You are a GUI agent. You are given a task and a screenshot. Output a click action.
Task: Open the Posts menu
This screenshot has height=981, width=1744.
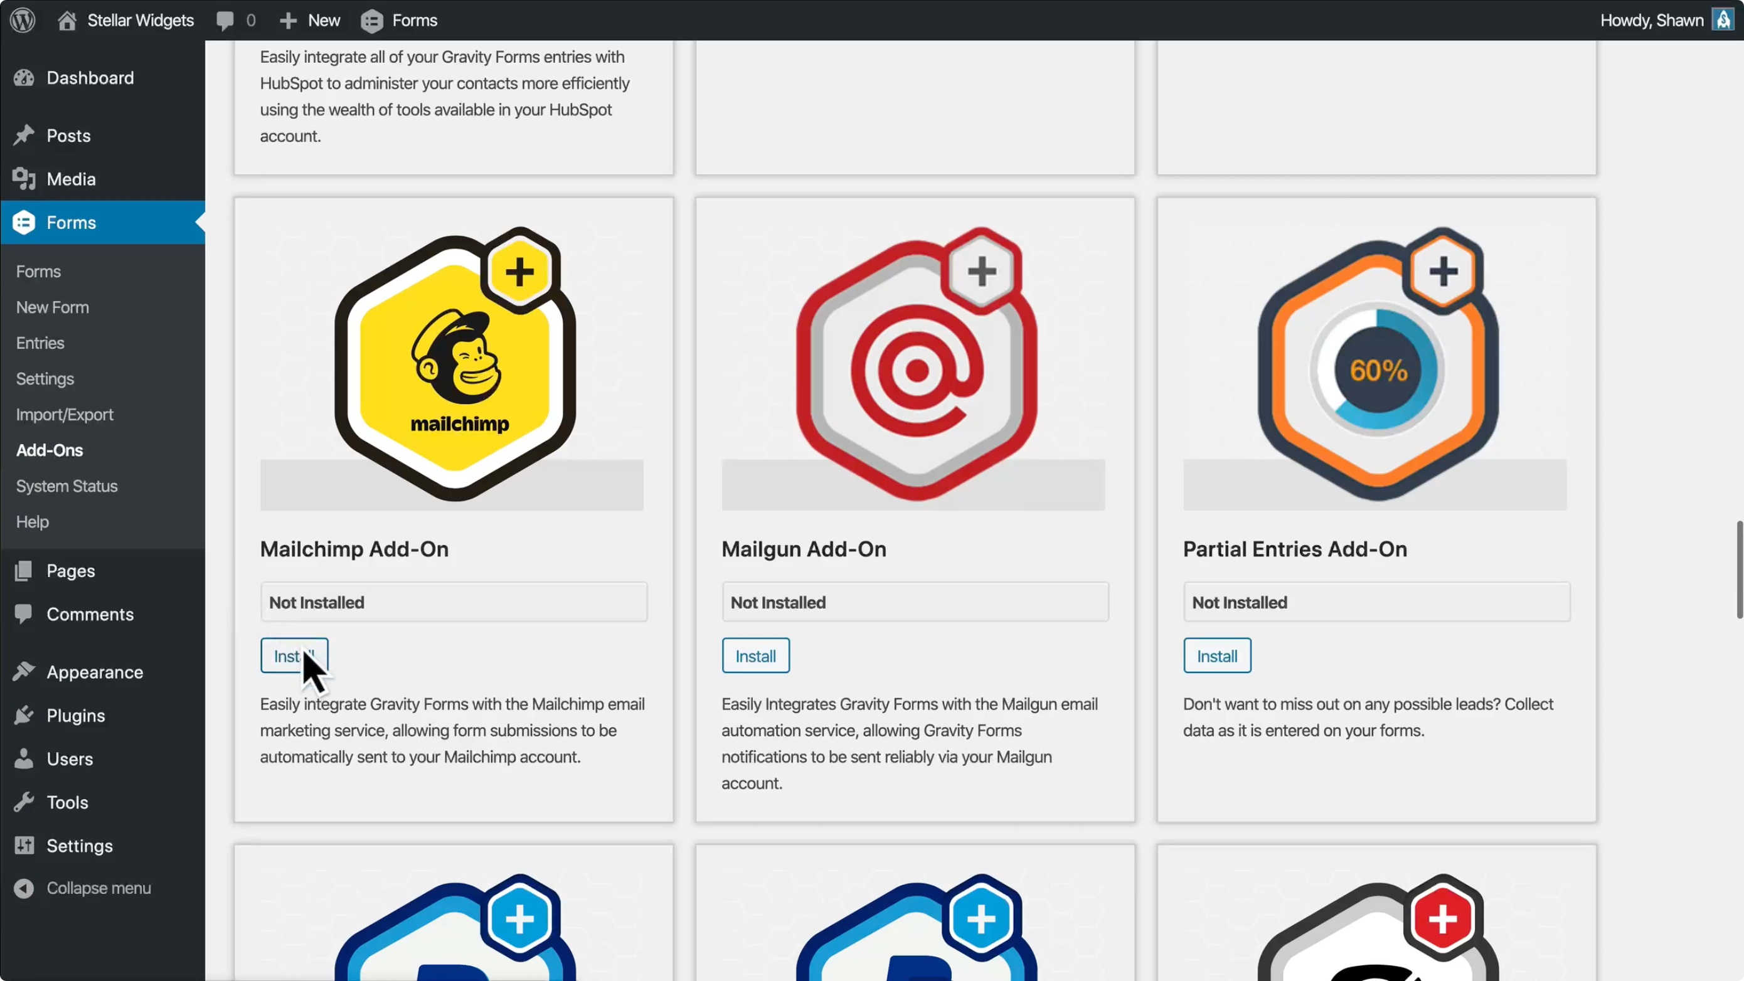(x=68, y=135)
